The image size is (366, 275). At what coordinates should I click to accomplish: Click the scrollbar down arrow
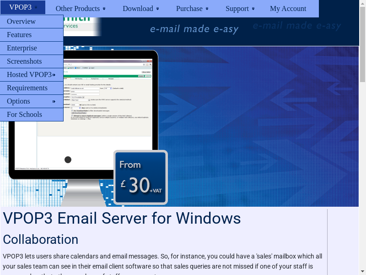pyautogui.click(x=362, y=271)
